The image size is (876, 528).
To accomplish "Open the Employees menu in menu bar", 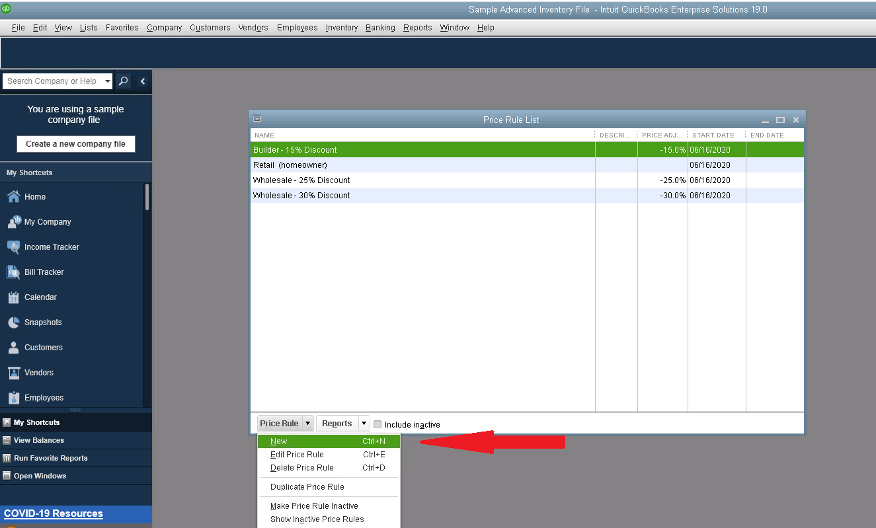I will click(298, 28).
